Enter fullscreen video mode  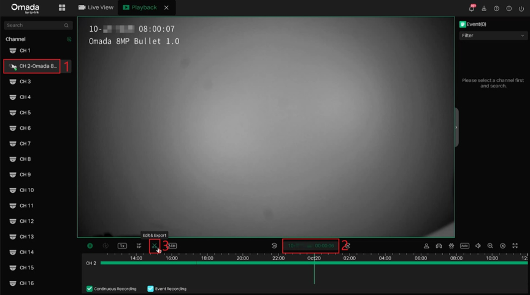click(x=515, y=246)
